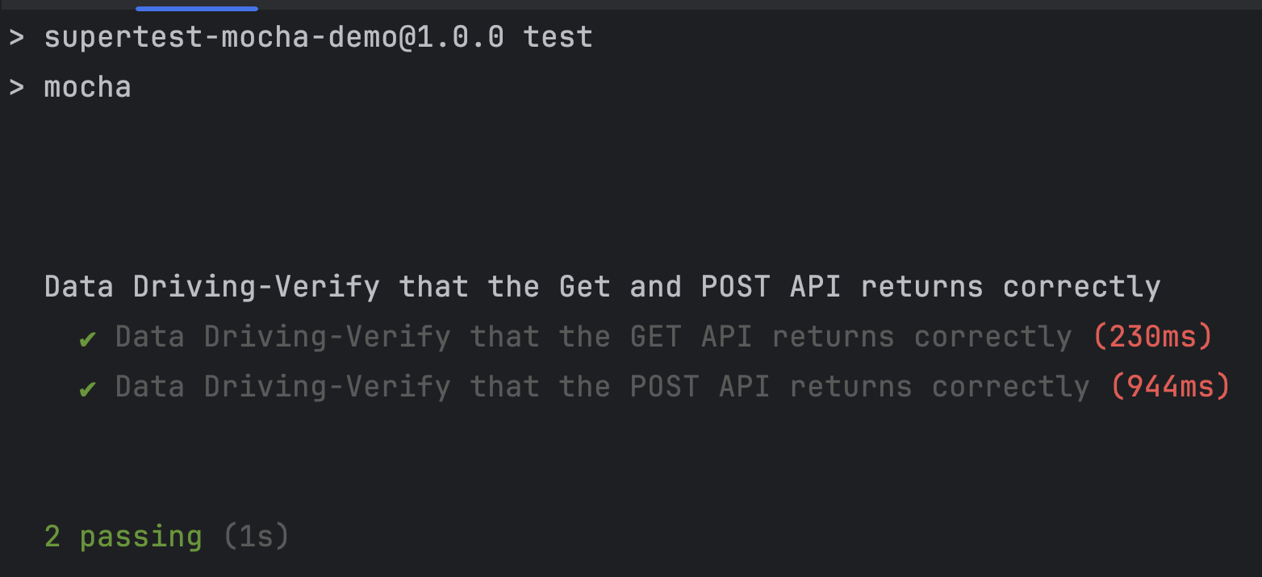This screenshot has width=1262, height=577.
Task: Click the green checkmark beside POST API test
Action: tap(88, 389)
